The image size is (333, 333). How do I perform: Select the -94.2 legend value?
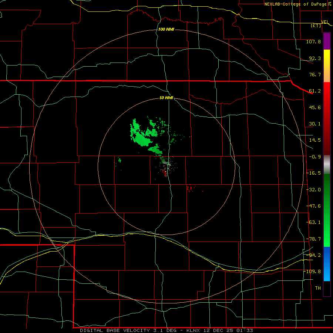click(x=313, y=255)
